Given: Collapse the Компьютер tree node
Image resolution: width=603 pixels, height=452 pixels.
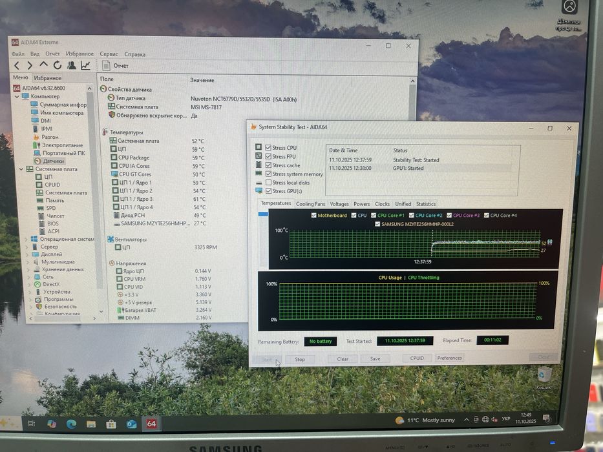Looking at the screenshot, I should pyautogui.click(x=17, y=96).
